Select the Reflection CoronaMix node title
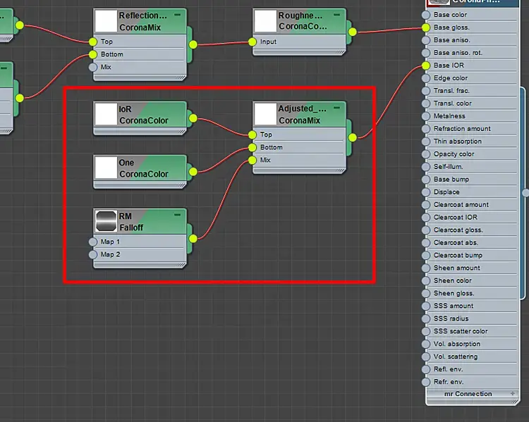529x422 pixels. [143, 22]
